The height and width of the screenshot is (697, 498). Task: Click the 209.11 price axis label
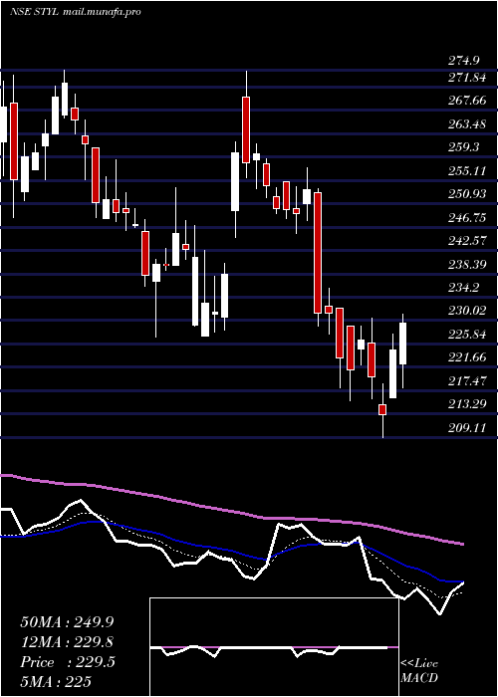(x=466, y=428)
